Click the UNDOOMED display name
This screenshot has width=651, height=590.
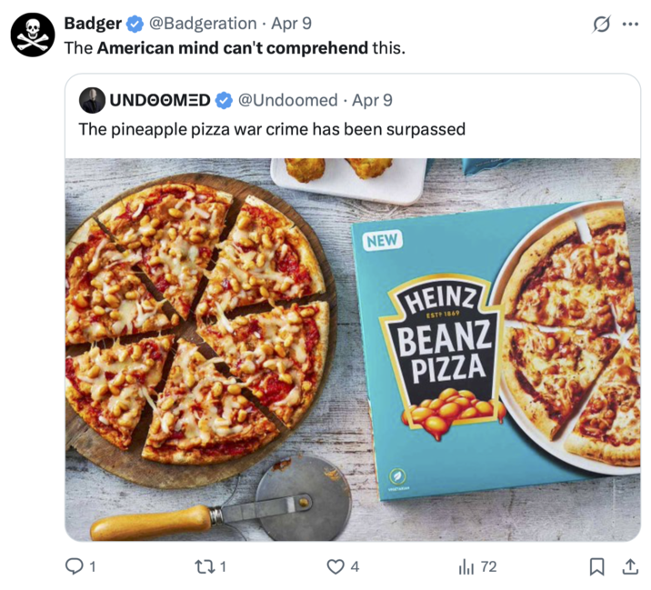point(160,100)
